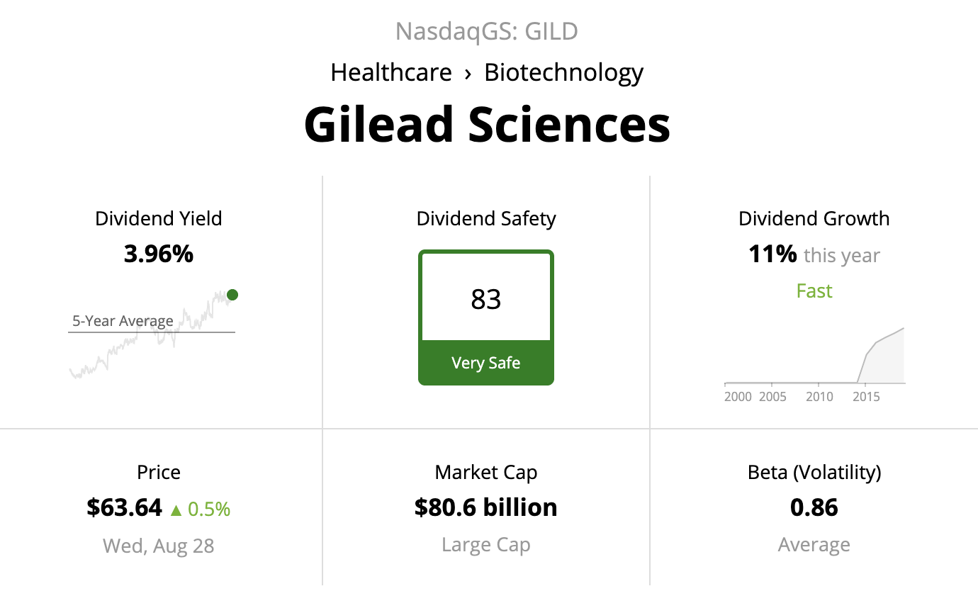
Task: Click the $80.6 billion market cap value
Action: pyautogui.click(x=486, y=507)
